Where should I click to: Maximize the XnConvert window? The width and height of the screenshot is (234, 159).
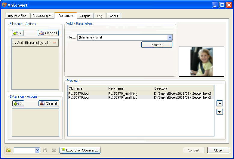[x=222, y=5]
